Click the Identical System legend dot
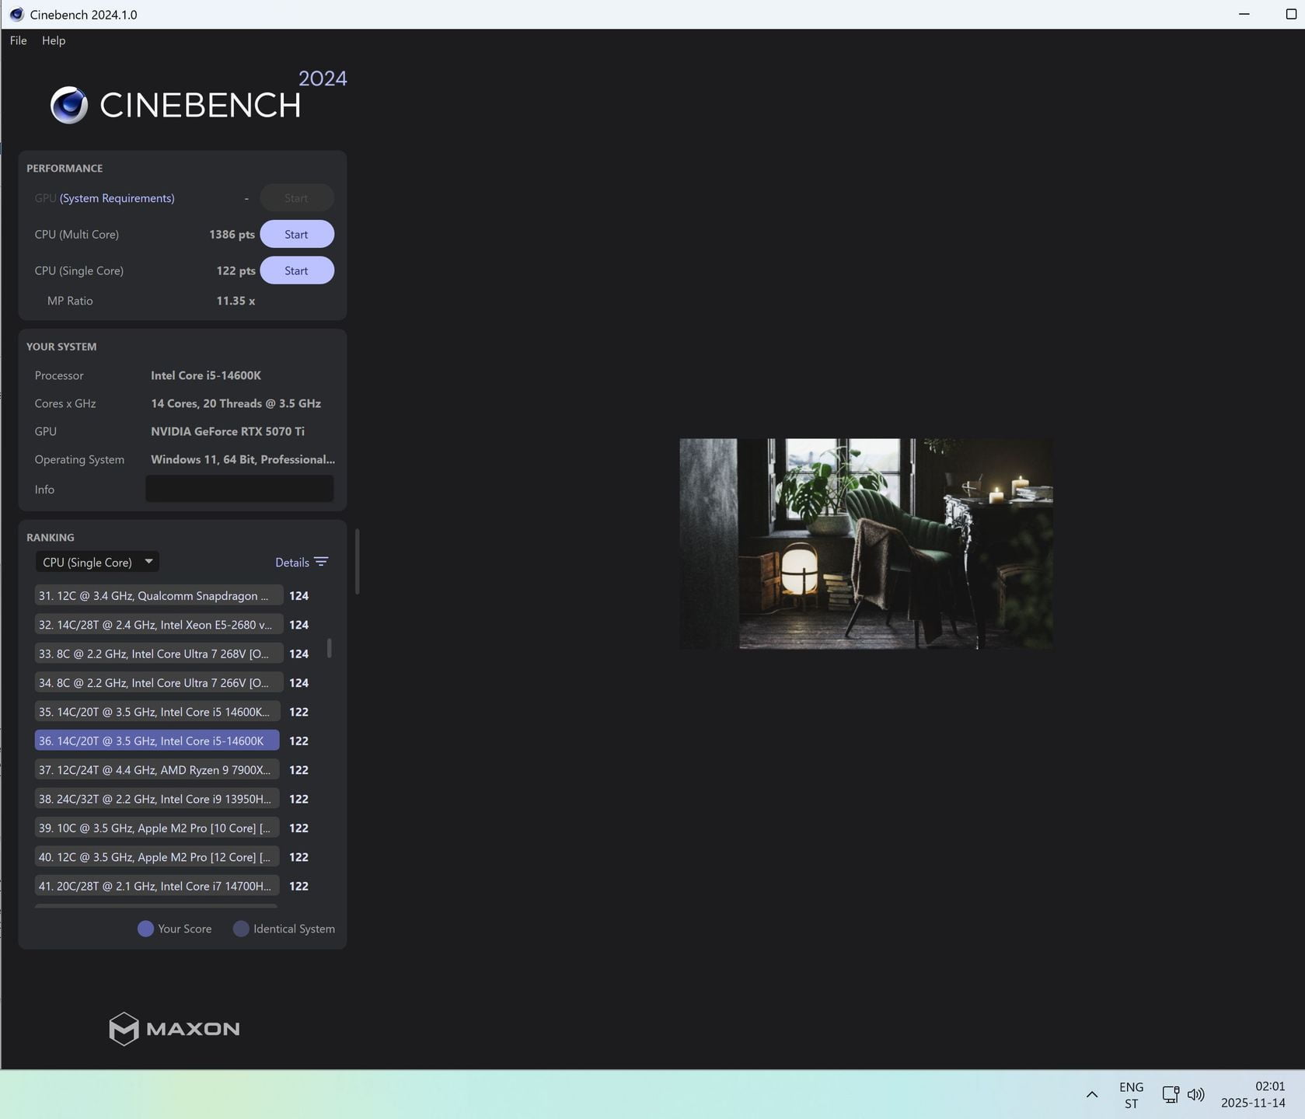1305x1119 pixels. pos(241,929)
